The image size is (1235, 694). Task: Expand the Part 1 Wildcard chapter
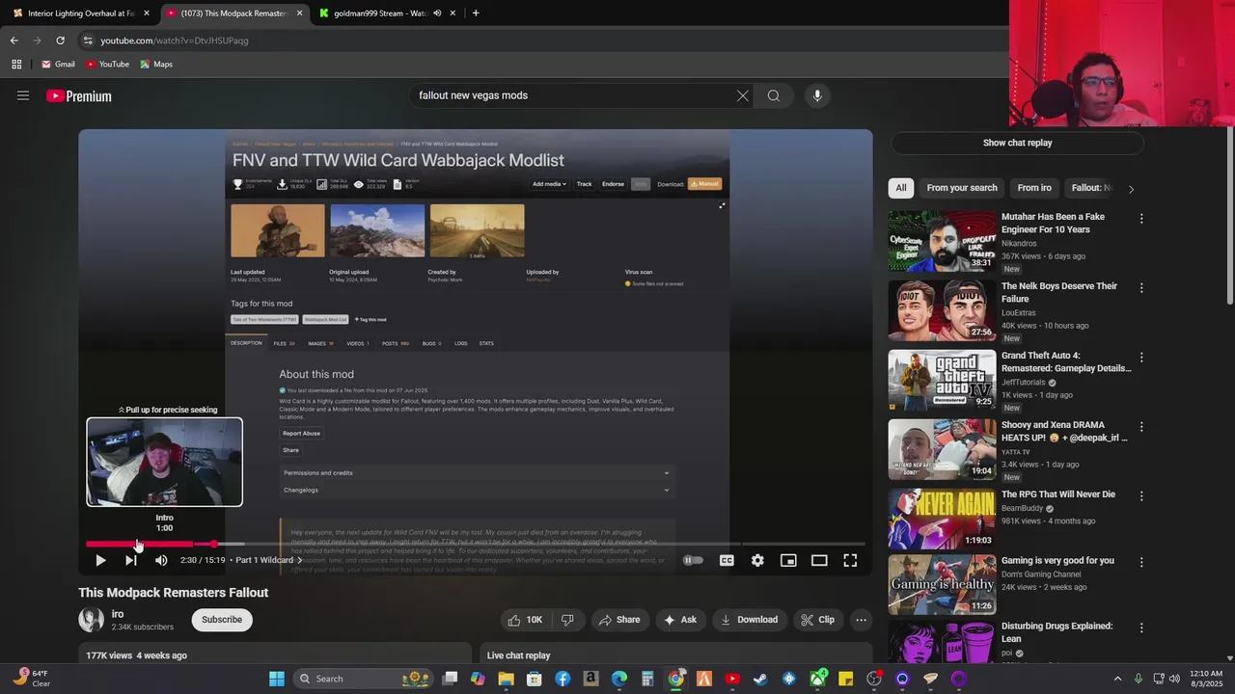[x=269, y=560]
